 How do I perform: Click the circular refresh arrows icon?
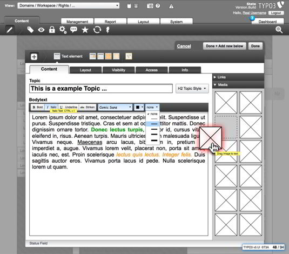pos(97,30)
